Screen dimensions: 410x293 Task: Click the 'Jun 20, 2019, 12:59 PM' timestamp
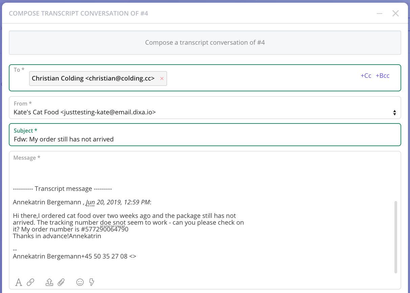(118, 202)
